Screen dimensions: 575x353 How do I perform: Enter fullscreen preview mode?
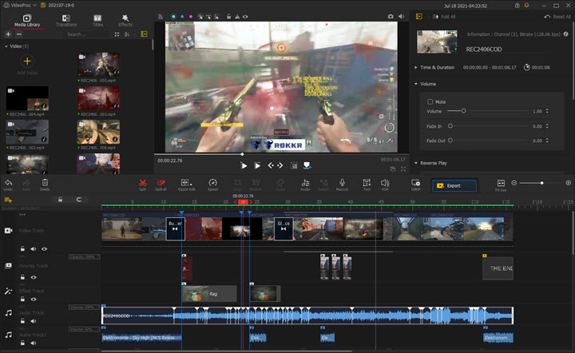[403, 169]
